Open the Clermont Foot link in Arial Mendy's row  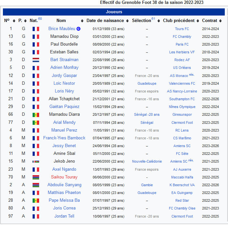tap(182, 123)
